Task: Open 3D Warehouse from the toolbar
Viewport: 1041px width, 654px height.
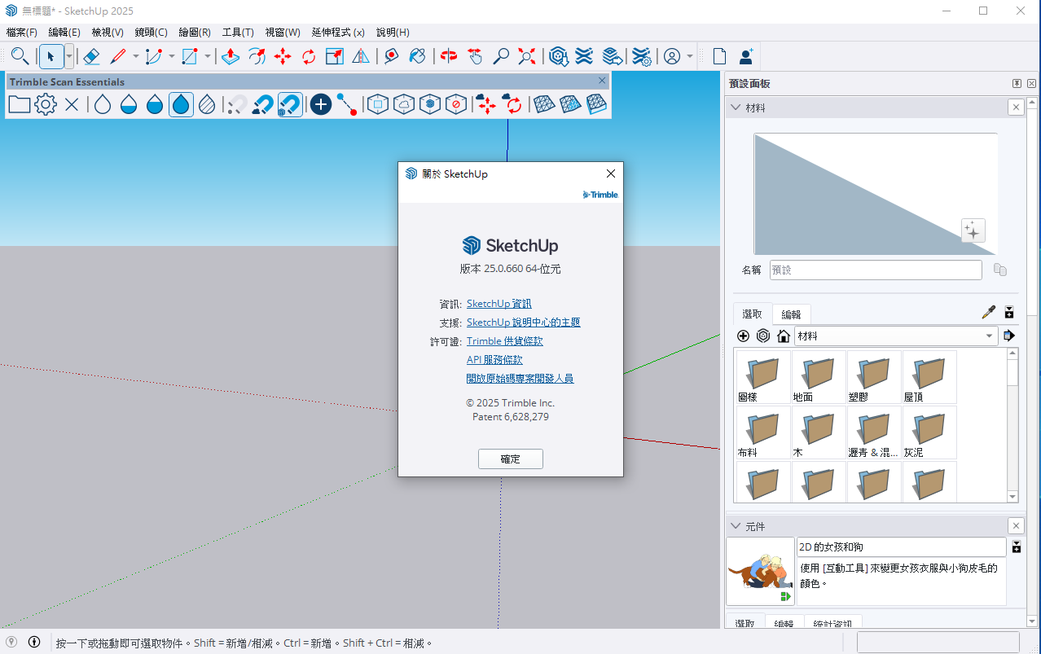Action: (x=558, y=56)
